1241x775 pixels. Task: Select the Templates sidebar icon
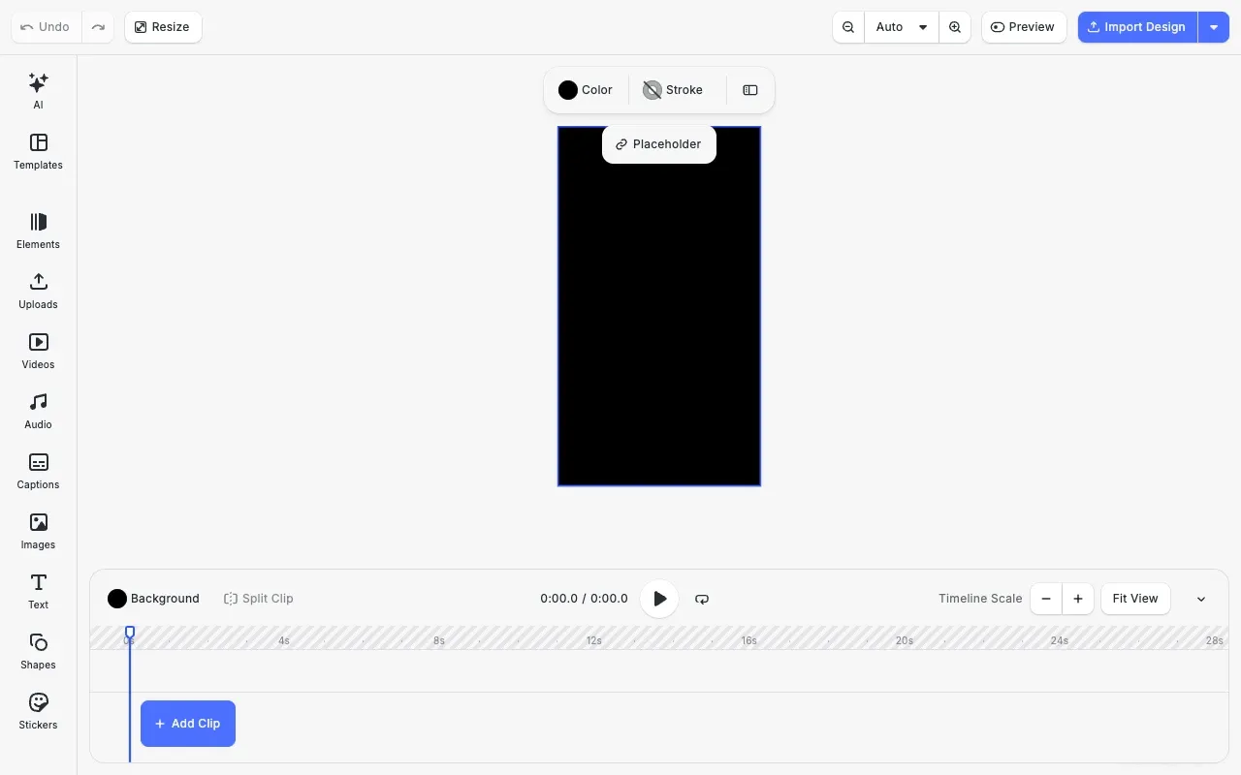point(38,150)
